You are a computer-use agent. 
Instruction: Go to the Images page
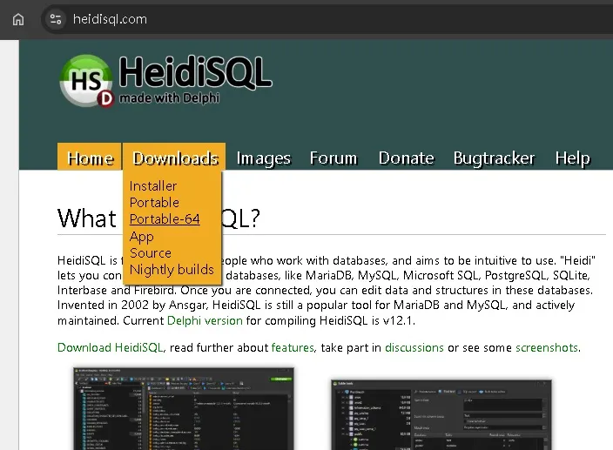pos(264,158)
